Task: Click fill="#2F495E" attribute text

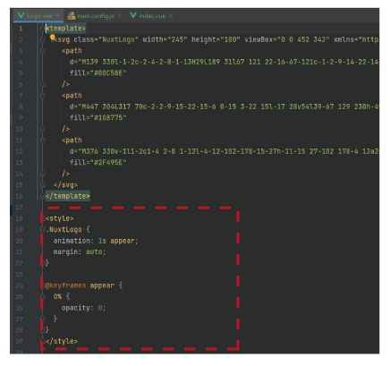Action: (98, 162)
